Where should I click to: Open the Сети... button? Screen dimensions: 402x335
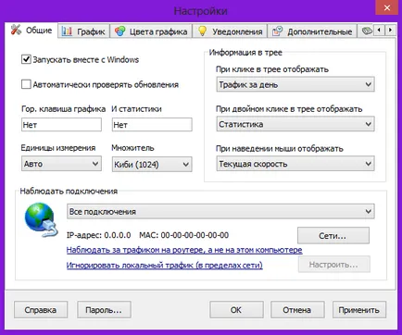click(333, 236)
